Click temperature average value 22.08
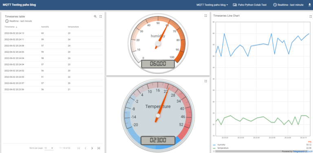 (309, 148)
